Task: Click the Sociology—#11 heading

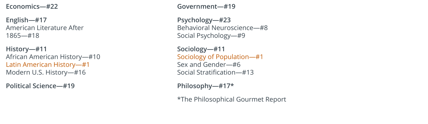Action: click(x=201, y=49)
